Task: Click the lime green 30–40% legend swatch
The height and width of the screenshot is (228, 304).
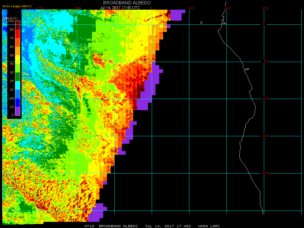Action: point(18,68)
